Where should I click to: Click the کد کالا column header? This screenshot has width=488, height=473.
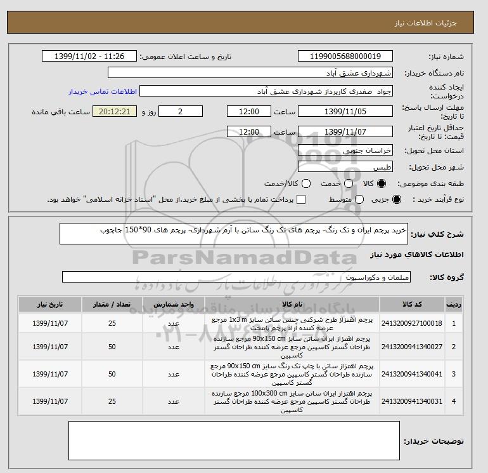(x=412, y=304)
